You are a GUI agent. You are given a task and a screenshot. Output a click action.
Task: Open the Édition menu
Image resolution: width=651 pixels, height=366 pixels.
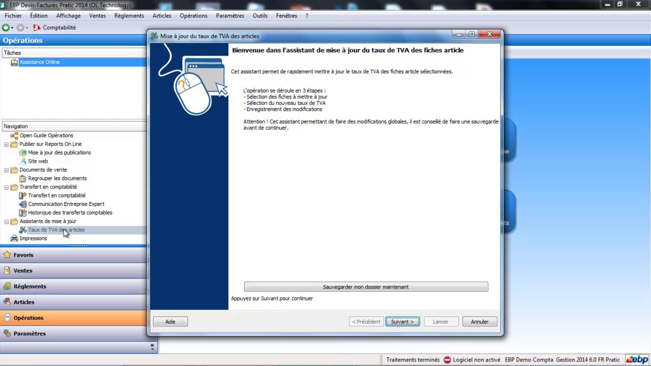tap(39, 16)
